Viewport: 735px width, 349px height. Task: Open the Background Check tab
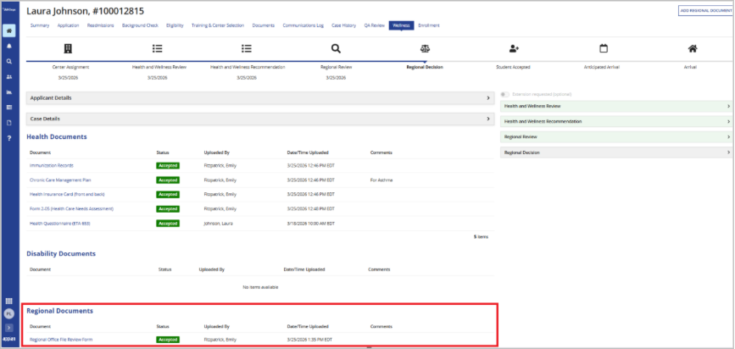140,25
